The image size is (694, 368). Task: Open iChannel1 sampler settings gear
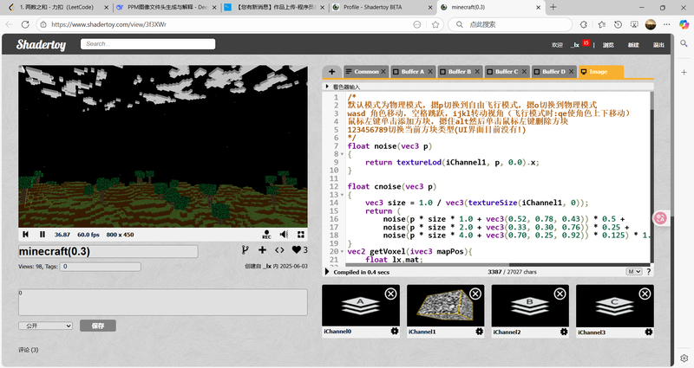click(480, 332)
